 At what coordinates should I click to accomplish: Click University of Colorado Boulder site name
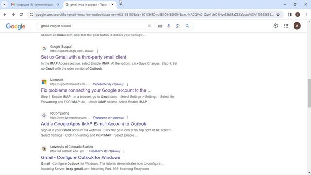[71, 147]
